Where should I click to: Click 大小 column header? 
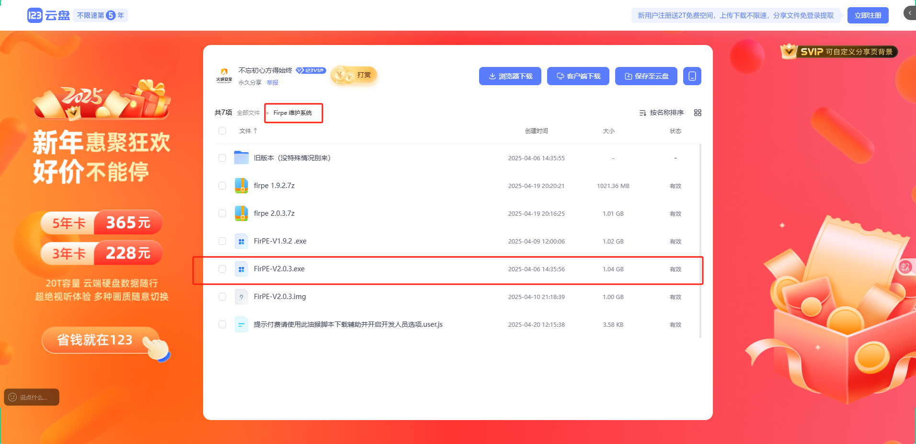608,131
